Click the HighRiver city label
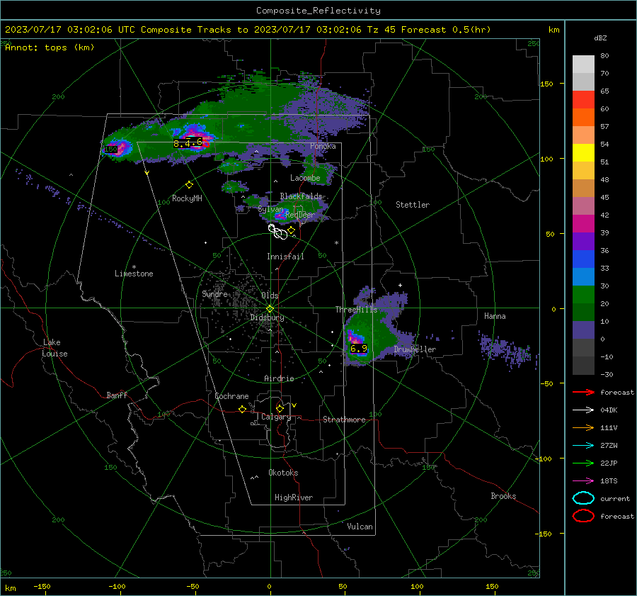The height and width of the screenshot is (596, 637). pyautogui.click(x=294, y=497)
